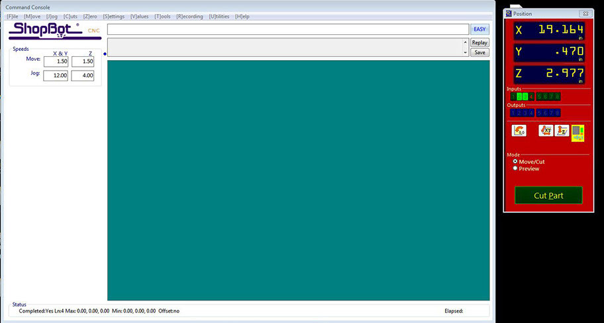The width and height of the screenshot is (604, 323).
Task: Click the X & Y Jog speed field
Action: (x=56, y=76)
